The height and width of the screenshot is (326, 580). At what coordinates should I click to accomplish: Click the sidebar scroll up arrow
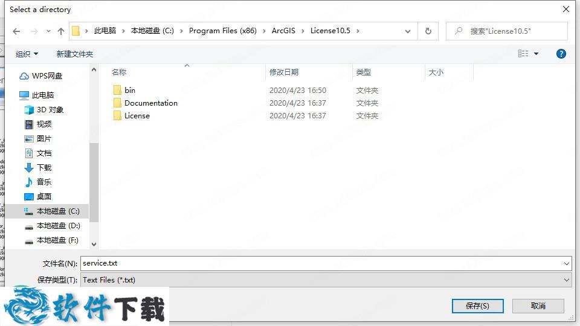pyautogui.click(x=94, y=69)
